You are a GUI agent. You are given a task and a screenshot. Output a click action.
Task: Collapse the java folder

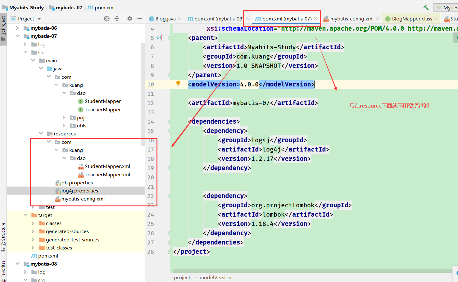41,68
